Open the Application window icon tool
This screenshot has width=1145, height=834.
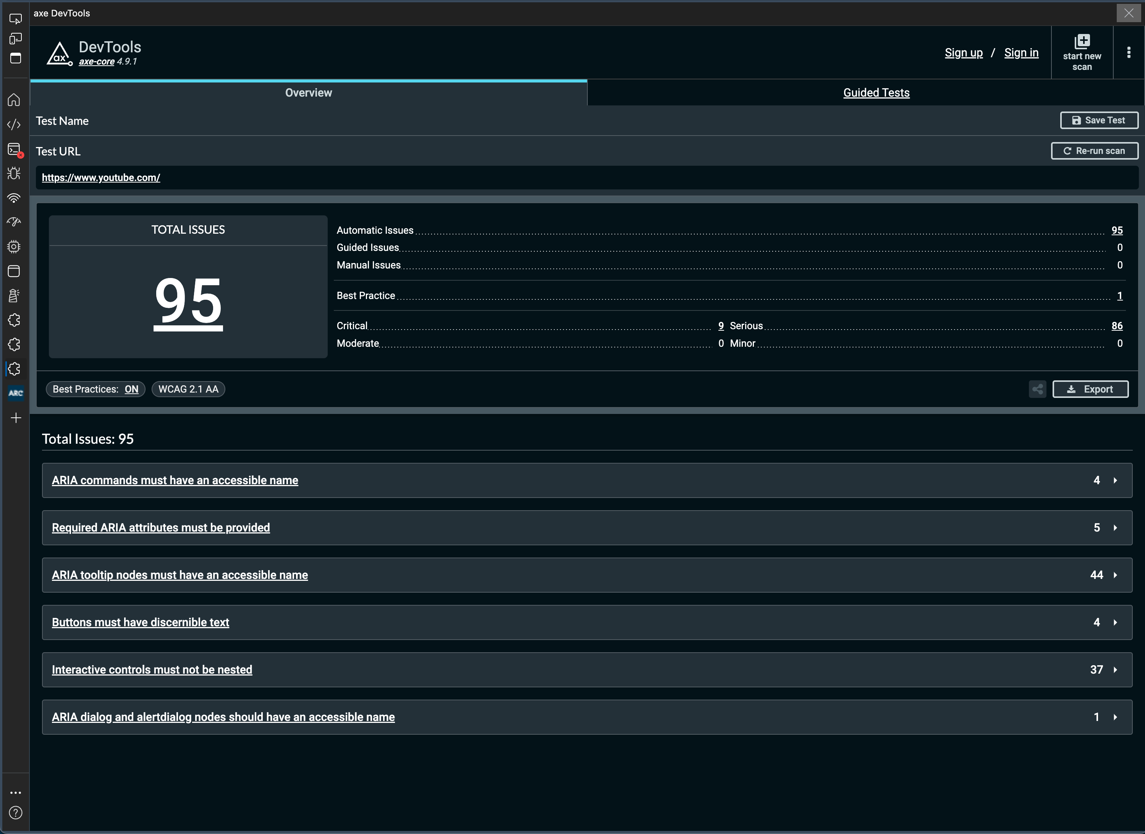tap(14, 271)
